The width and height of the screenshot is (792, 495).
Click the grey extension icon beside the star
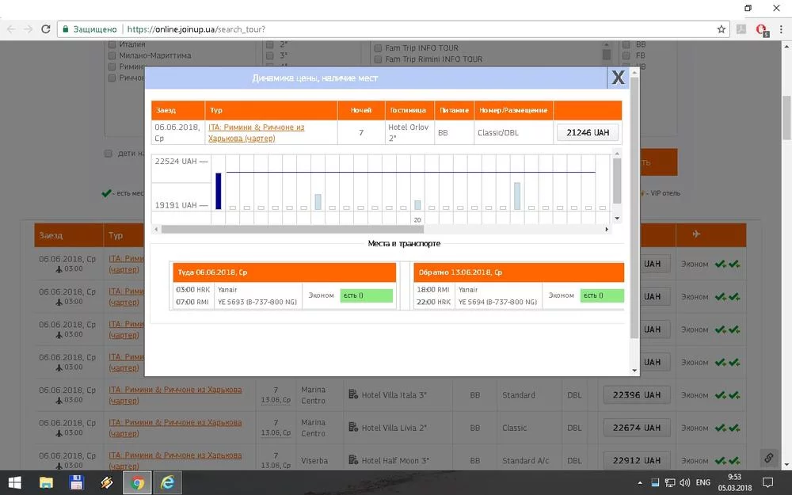741,29
